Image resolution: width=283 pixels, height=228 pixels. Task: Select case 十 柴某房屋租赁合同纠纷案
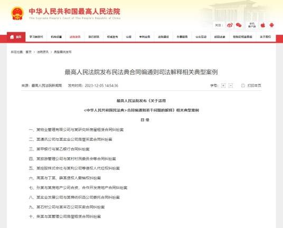(x=65, y=216)
